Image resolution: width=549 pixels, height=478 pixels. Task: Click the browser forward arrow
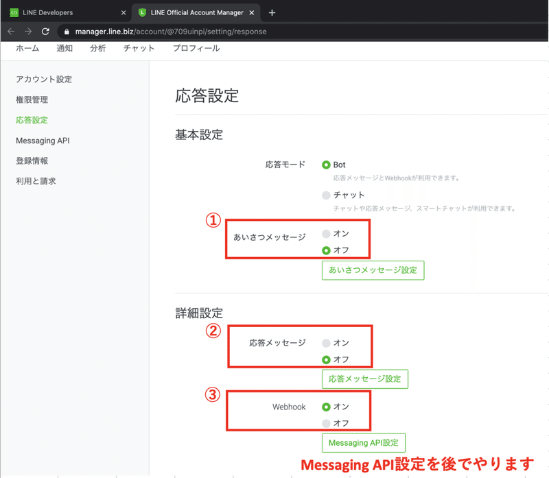point(27,31)
